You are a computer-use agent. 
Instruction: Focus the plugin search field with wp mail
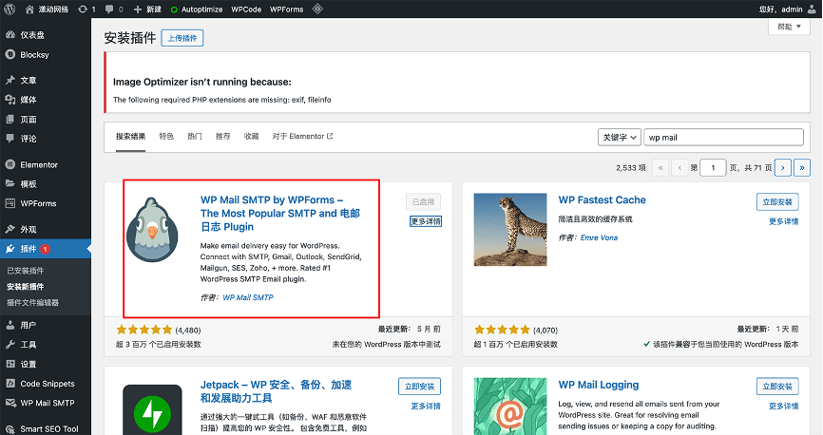[723, 137]
